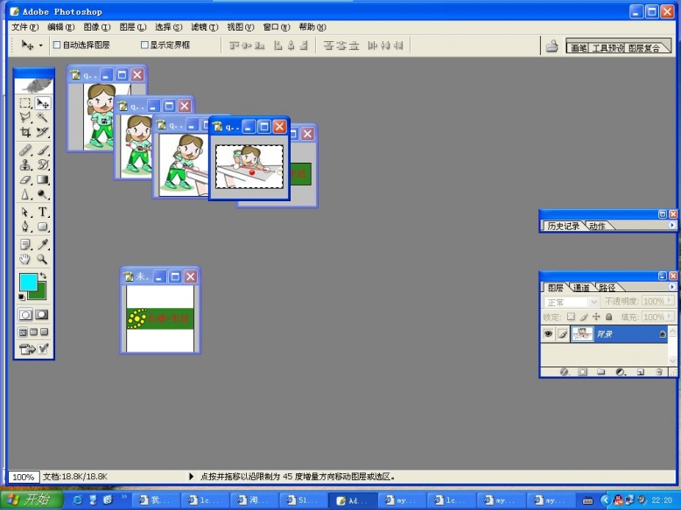
Task: Switch to standard screen mode
Action: click(23, 332)
